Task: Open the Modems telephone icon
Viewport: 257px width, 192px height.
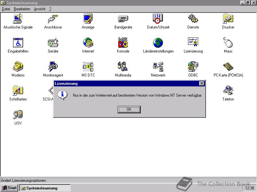Action: coord(18,67)
